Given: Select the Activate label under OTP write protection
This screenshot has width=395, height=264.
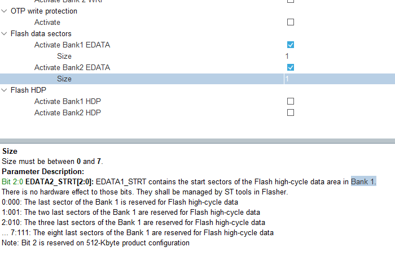Looking at the screenshot, I should tap(47, 23).
